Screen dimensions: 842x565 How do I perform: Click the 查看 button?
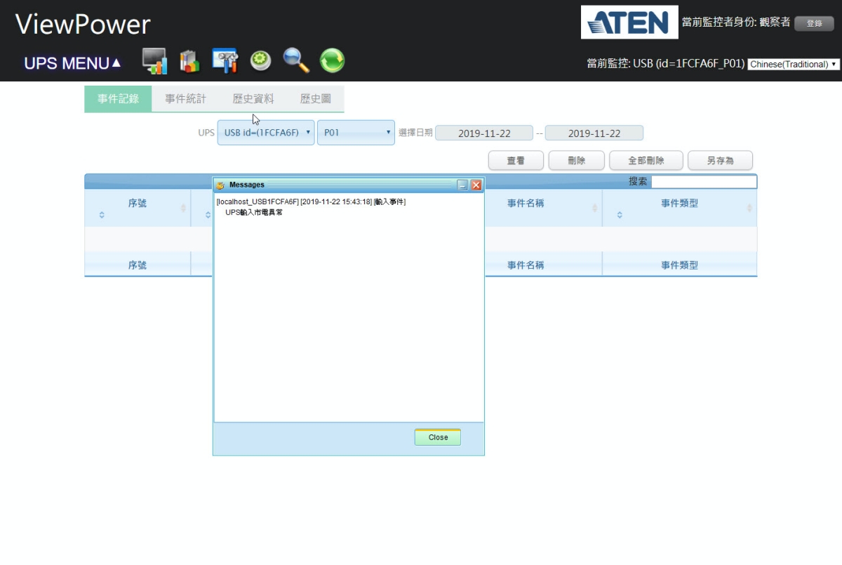click(x=516, y=161)
